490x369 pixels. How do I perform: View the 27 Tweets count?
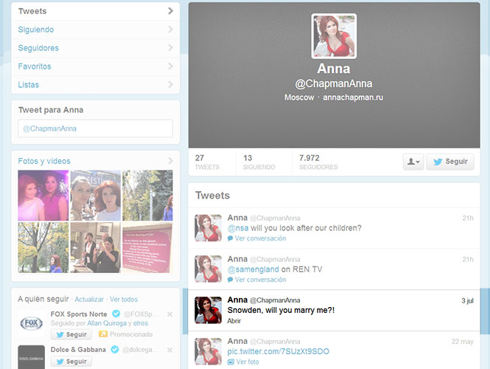coord(207,162)
